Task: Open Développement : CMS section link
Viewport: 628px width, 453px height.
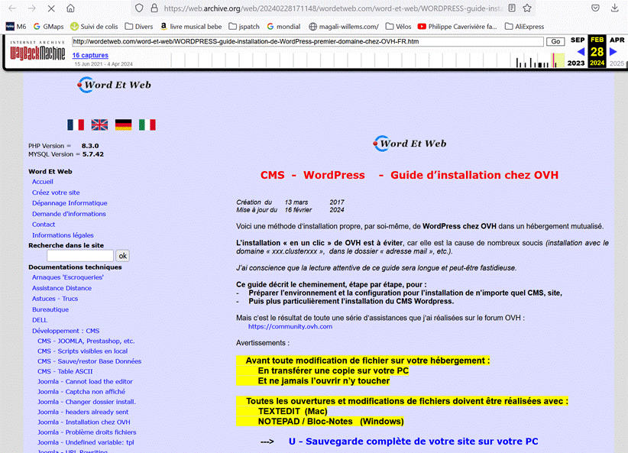Action: (66, 331)
